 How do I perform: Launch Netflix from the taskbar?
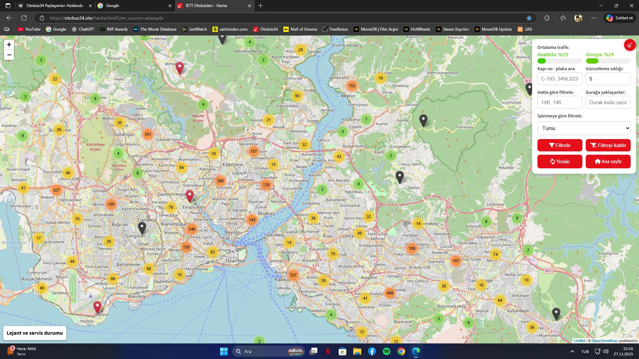[x=328, y=351]
